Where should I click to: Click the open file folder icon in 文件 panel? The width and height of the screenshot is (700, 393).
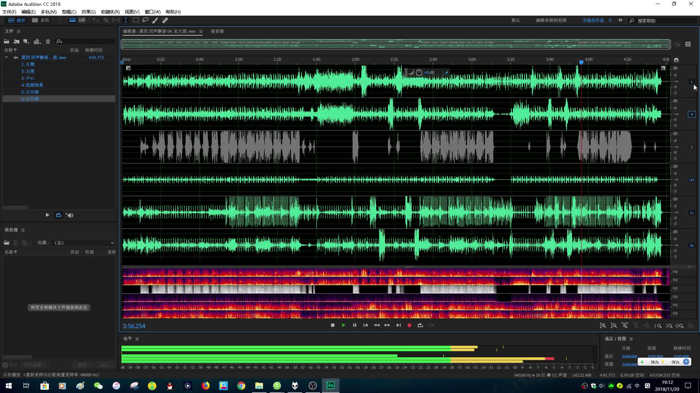coord(7,41)
